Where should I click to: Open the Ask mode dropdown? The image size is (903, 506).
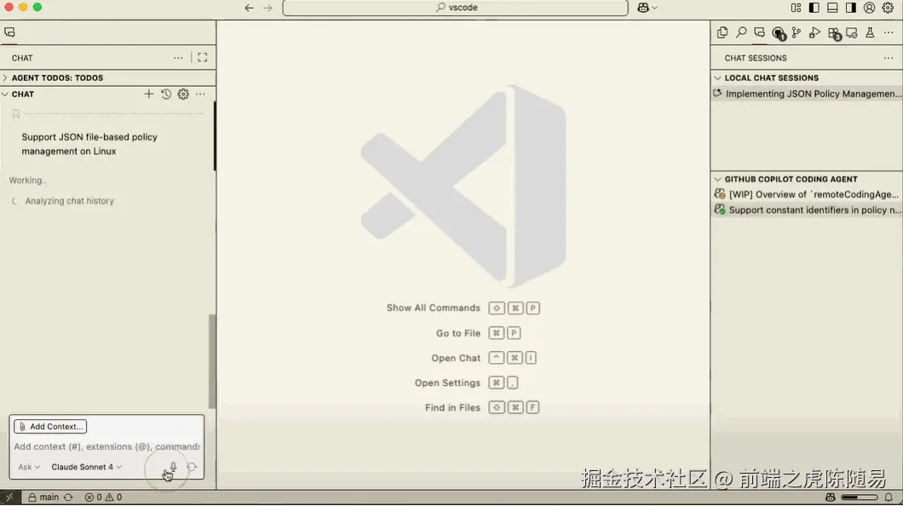tap(29, 467)
